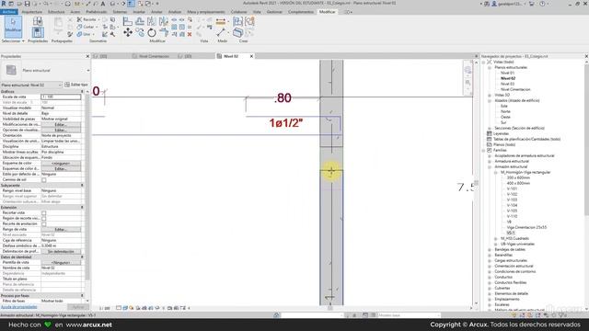Click the Unir join geometry tool
Image resolution: width=589 pixels, height=331 pixels.
84,34
